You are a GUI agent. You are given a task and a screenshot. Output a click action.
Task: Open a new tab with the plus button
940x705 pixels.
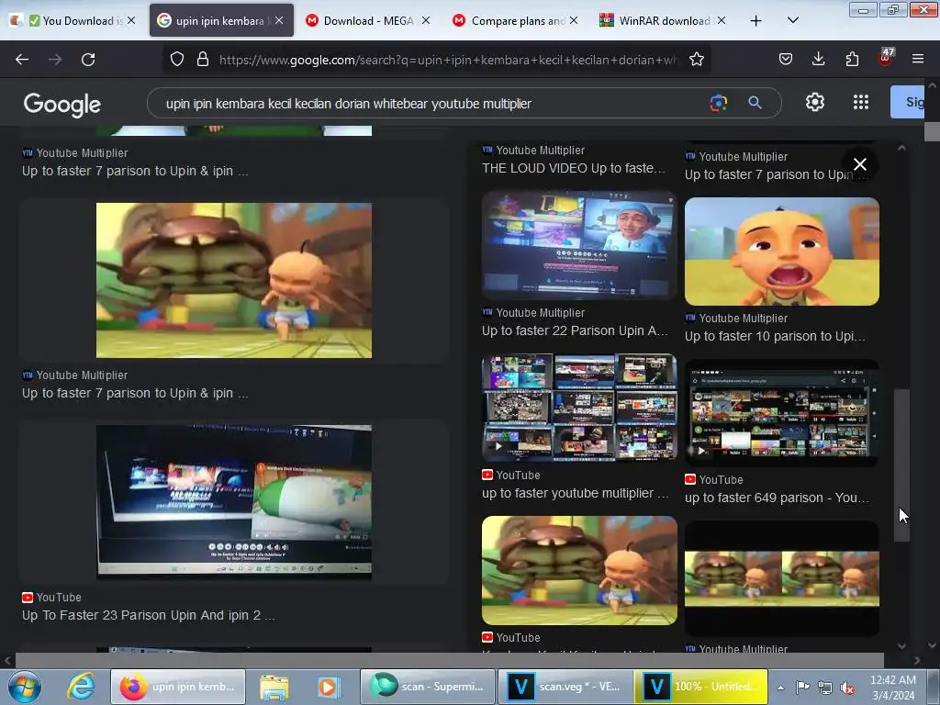(756, 21)
